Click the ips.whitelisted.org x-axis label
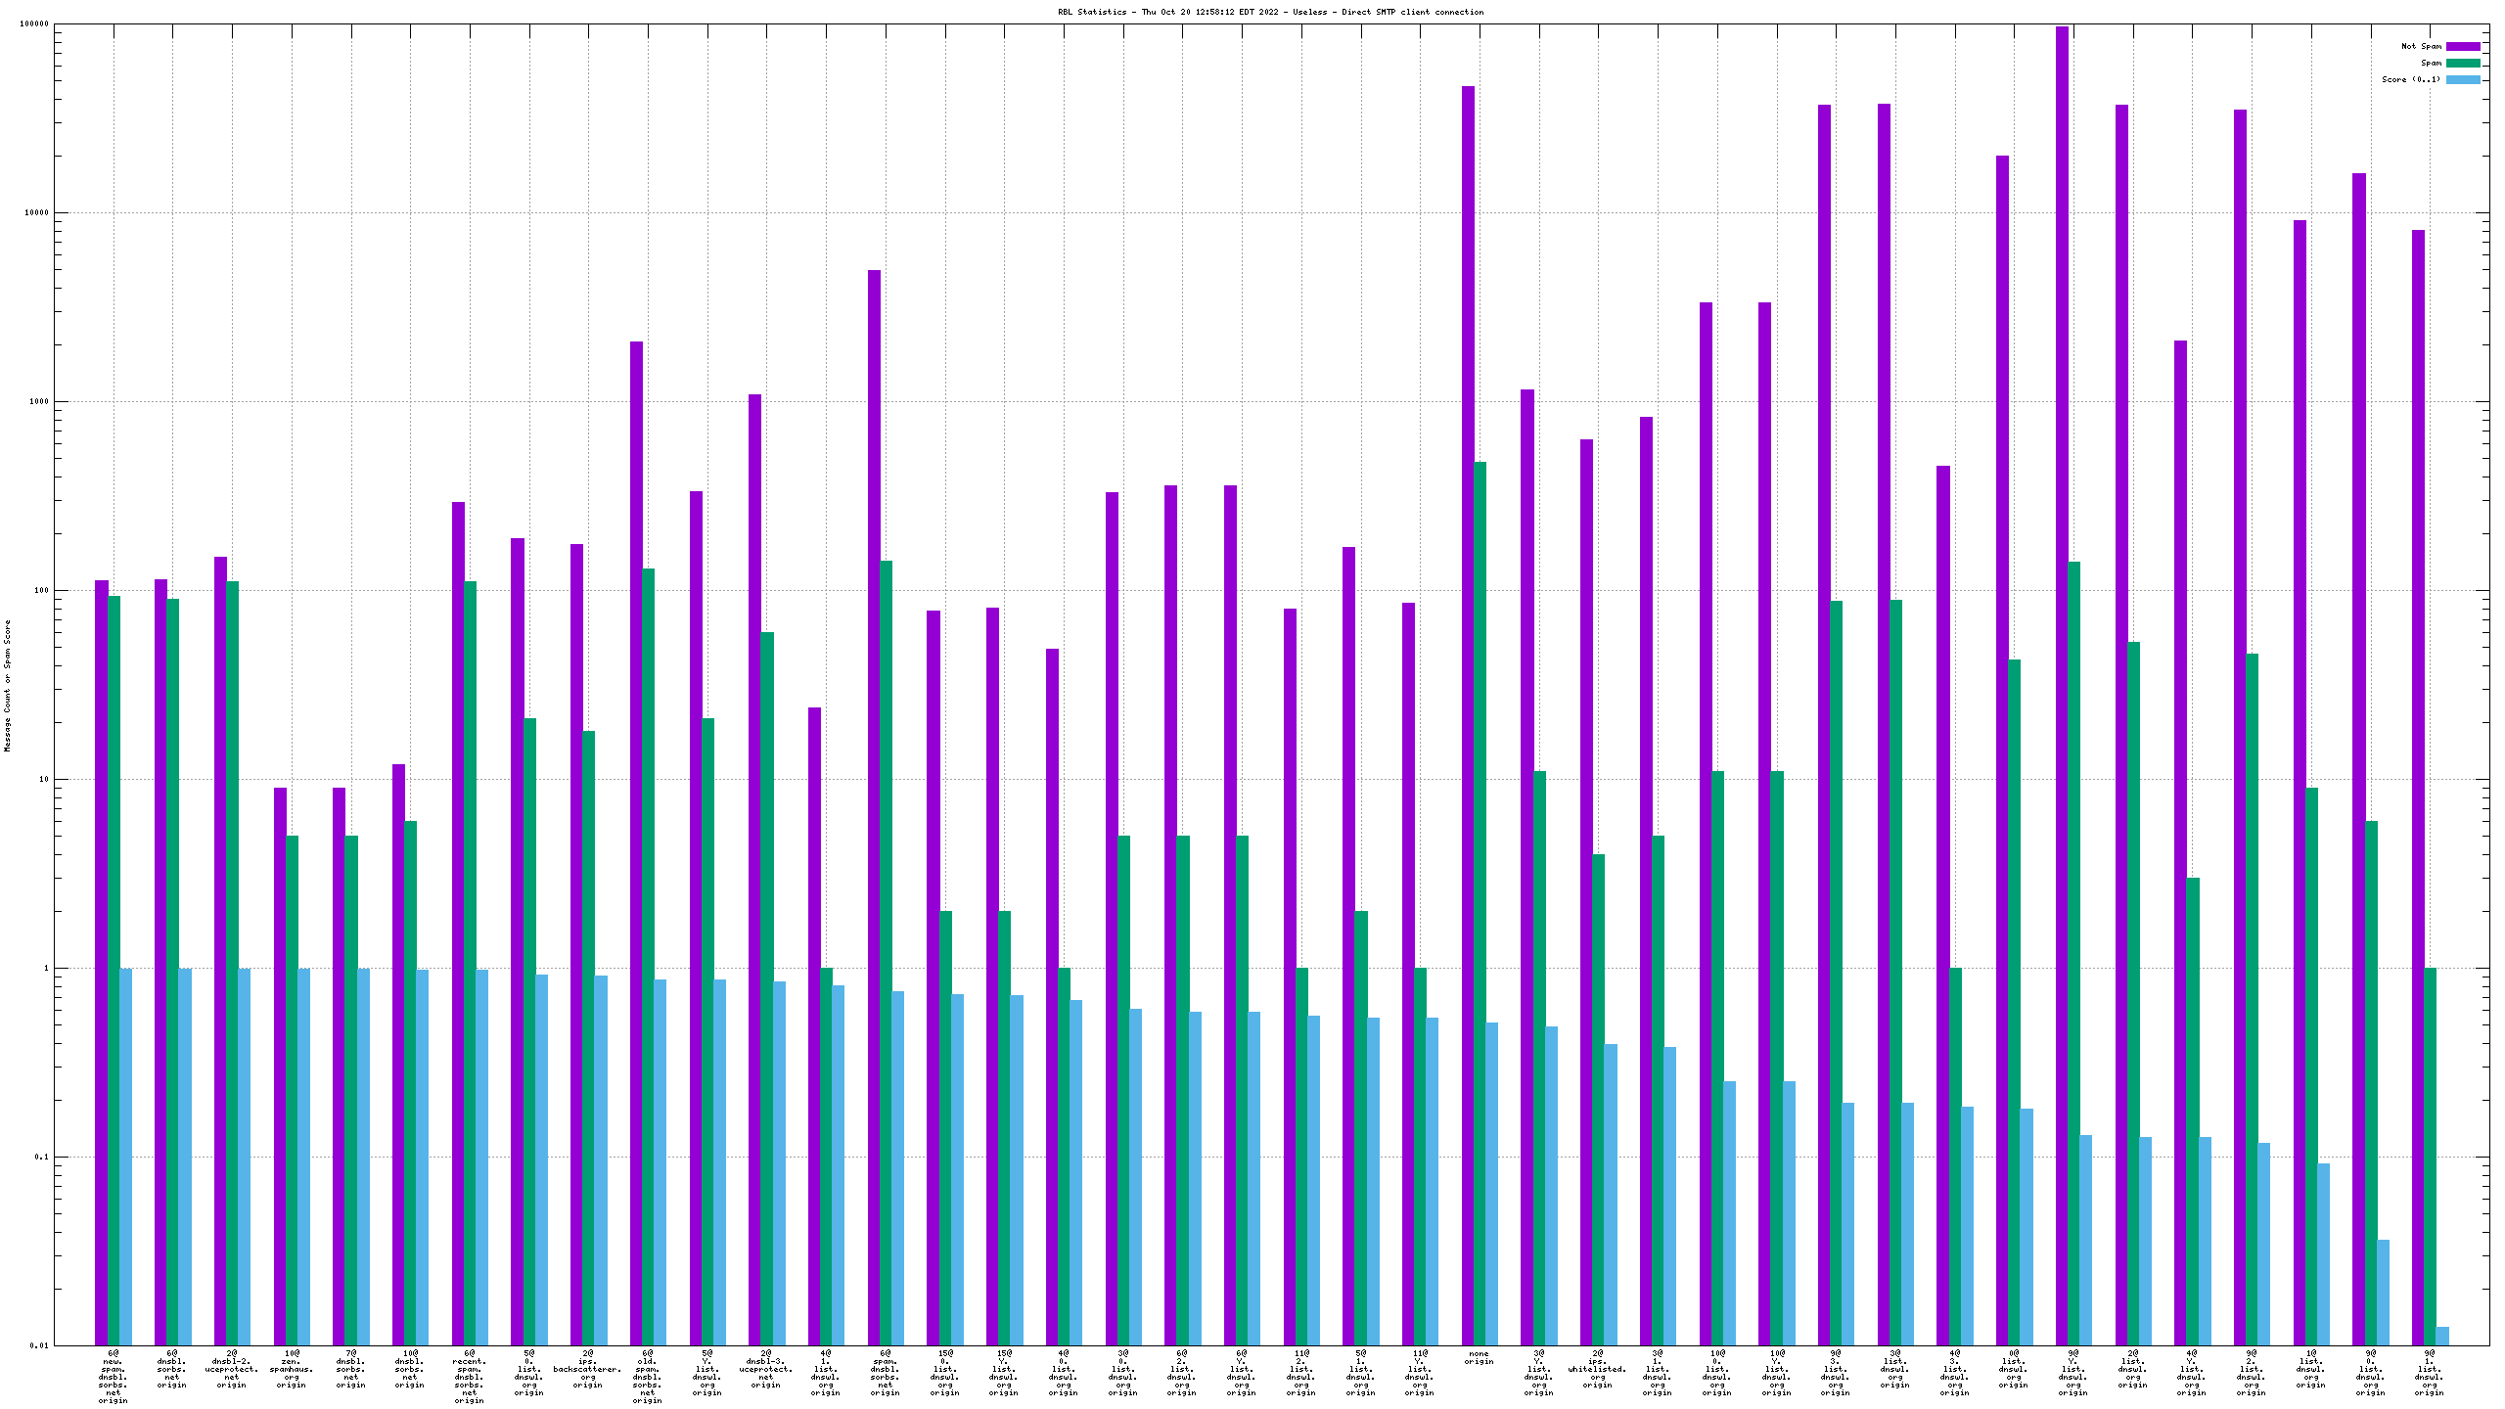The height and width of the screenshot is (1409, 2505). [x=1597, y=1369]
